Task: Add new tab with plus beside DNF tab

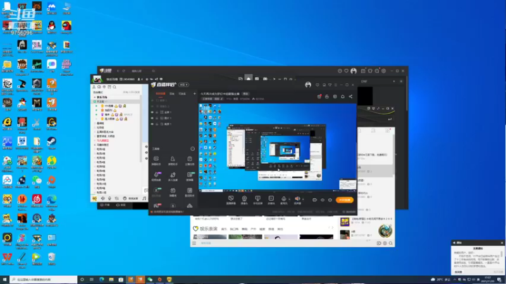Action: click(401, 81)
